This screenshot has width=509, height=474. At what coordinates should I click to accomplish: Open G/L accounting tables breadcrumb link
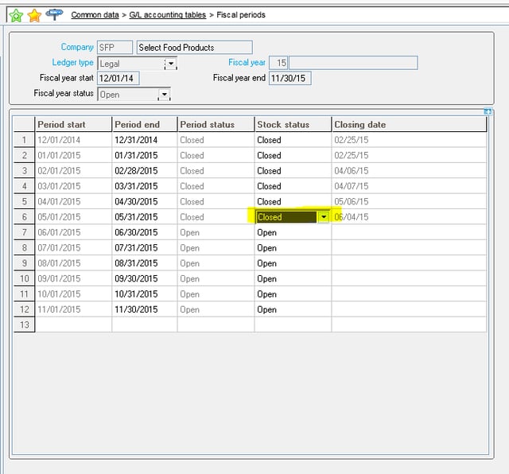(167, 15)
